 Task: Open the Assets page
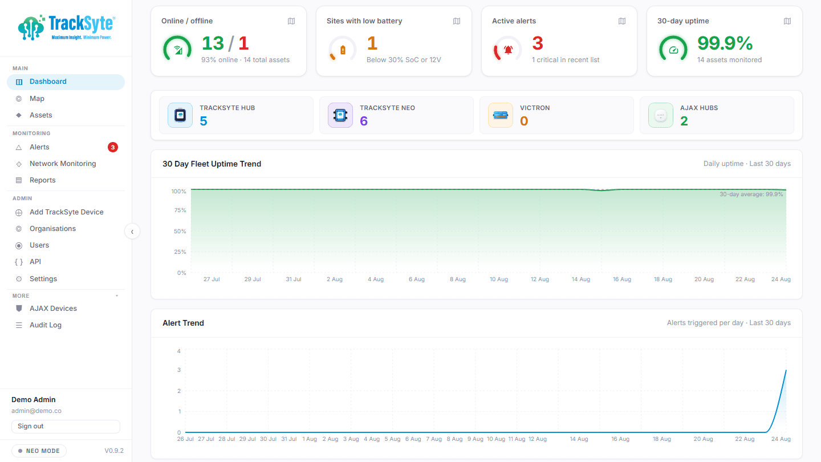coord(66,115)
